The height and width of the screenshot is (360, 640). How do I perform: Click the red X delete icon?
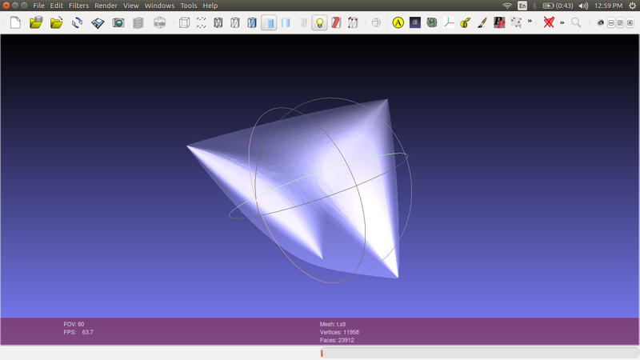tap(549, 22)
